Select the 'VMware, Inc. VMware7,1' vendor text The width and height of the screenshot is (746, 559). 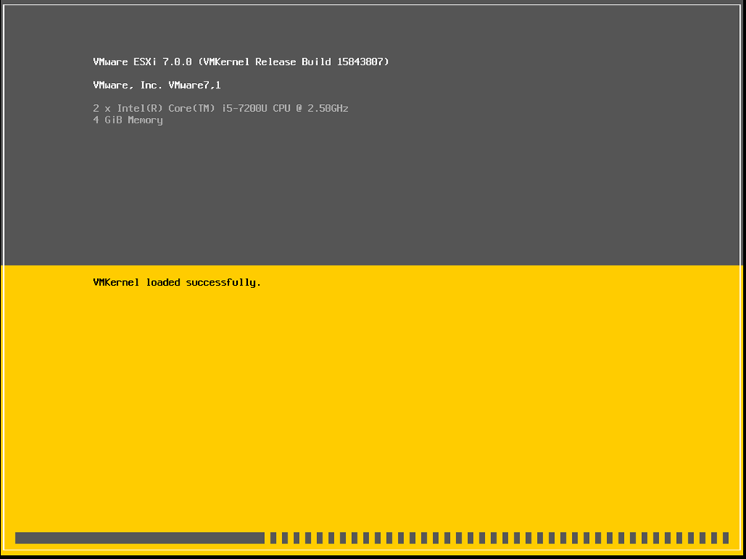click(x=157, y=85)
